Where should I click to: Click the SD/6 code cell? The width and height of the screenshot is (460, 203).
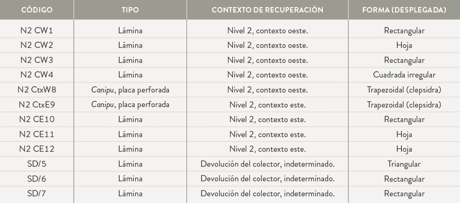[37, 179]
